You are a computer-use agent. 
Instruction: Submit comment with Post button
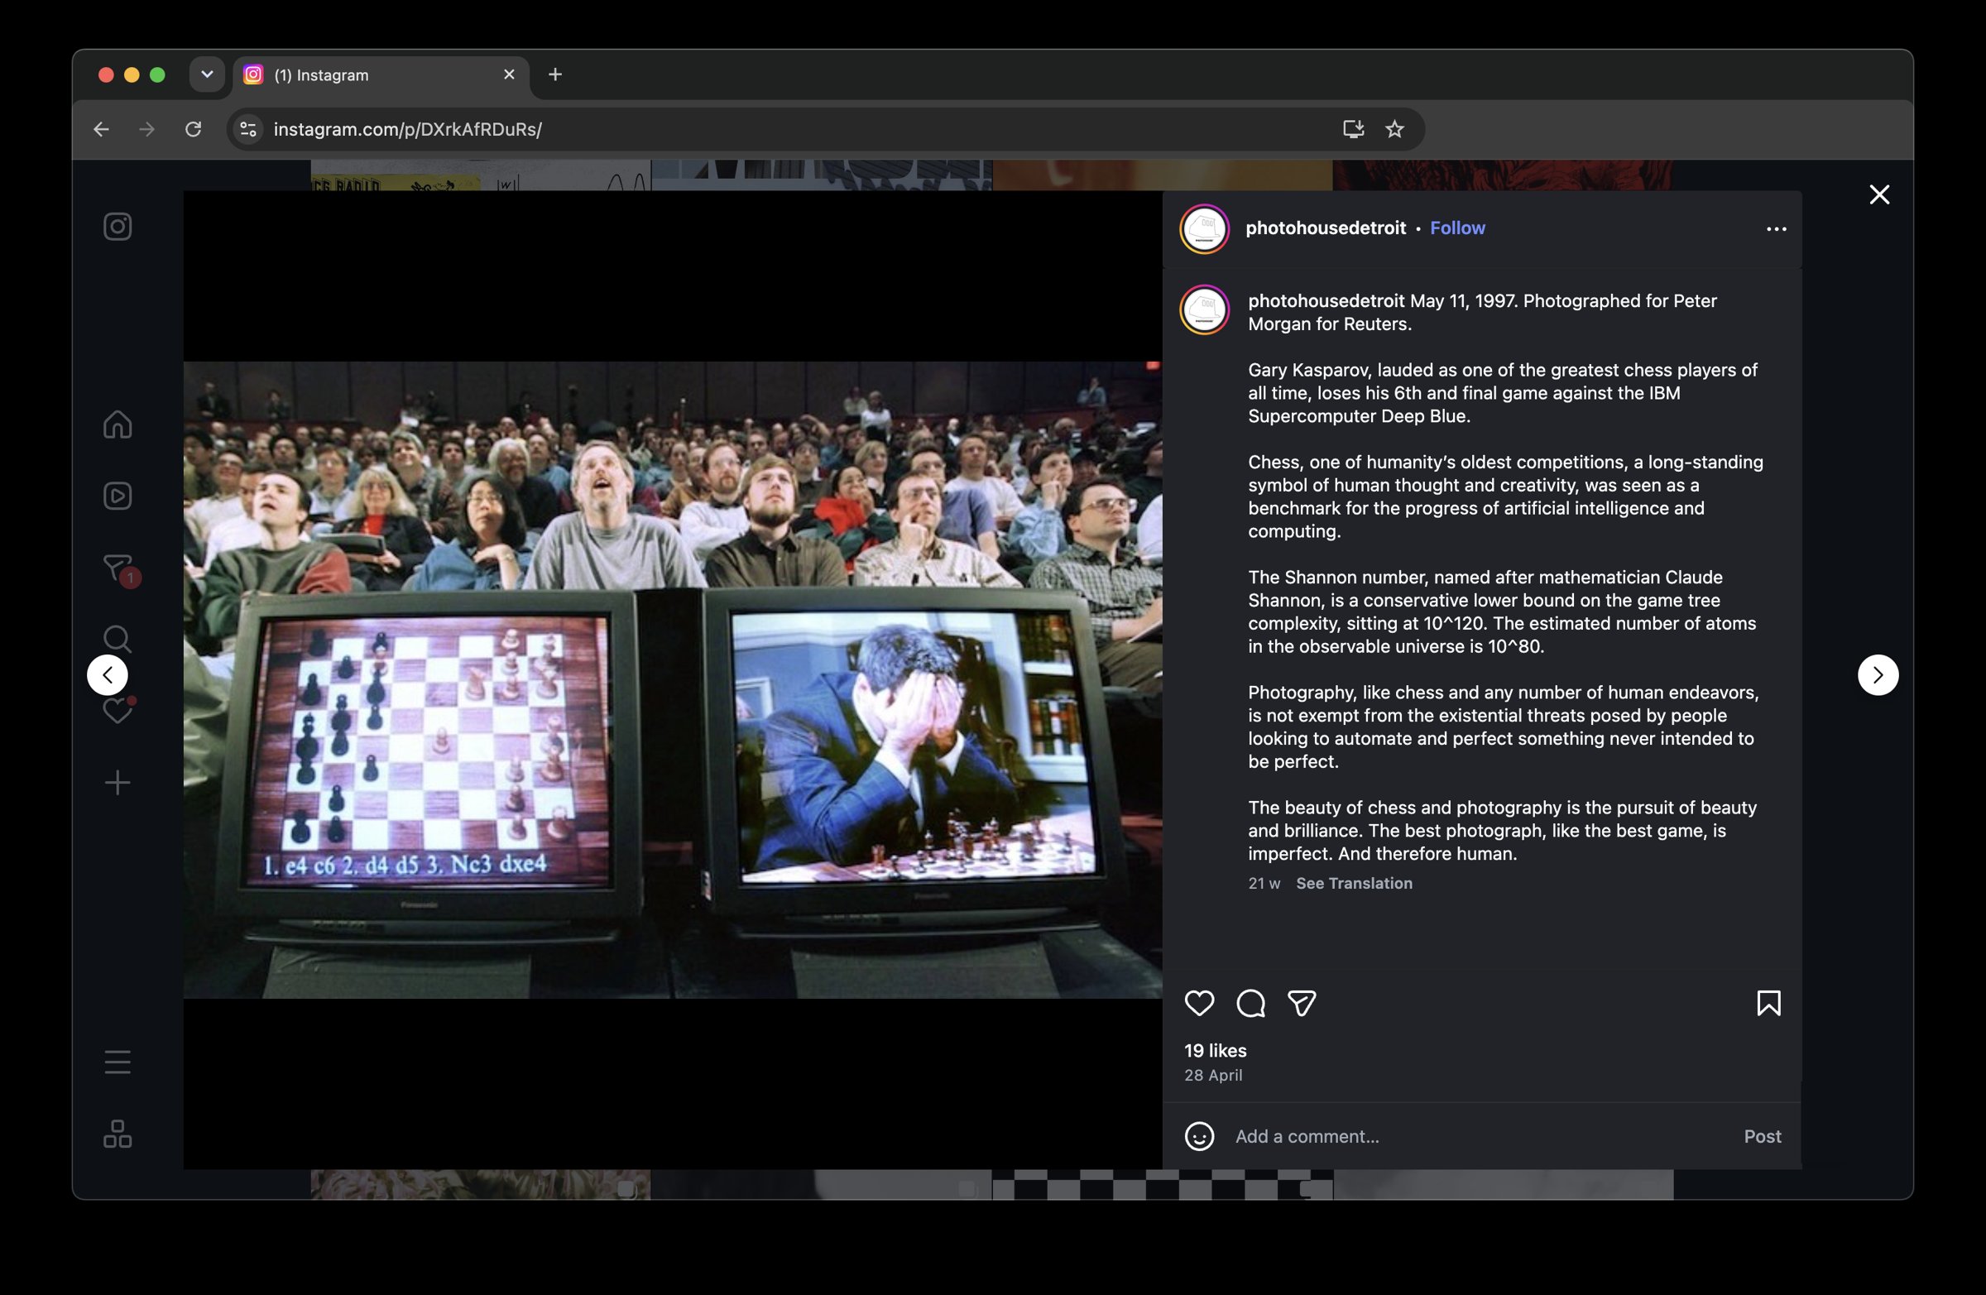pyautogui.click(x=1763, y=1136)
